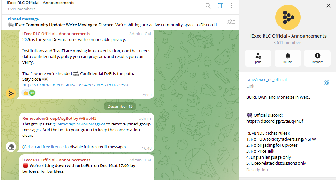
Task: Report this channel
Action: [x=317, y=58]
